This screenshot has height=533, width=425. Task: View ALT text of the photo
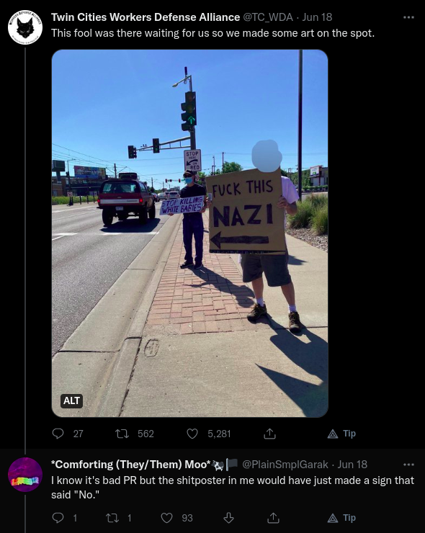[71, 400]
